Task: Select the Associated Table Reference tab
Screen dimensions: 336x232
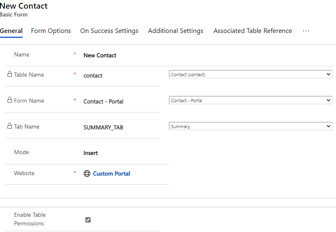Action: pyautogui.click(x=252, y=31)
